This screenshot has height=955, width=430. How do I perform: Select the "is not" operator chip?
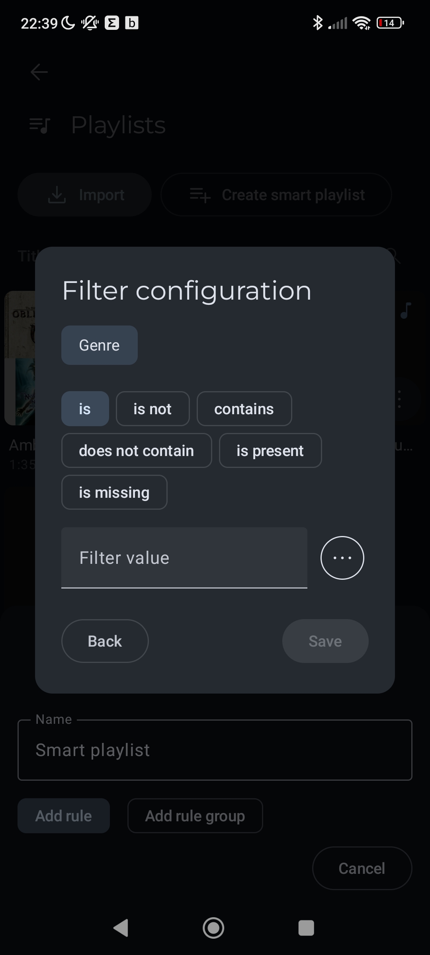pos(152,409)
